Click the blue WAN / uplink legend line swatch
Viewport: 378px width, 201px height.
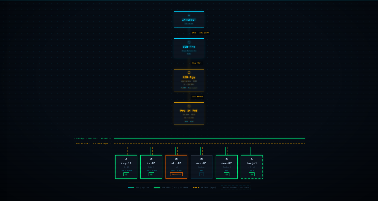click(131, 188)
